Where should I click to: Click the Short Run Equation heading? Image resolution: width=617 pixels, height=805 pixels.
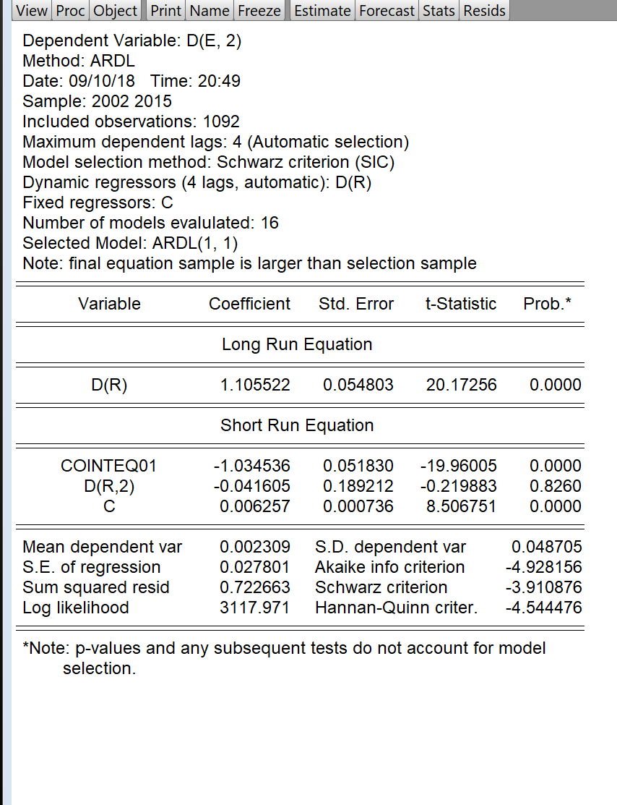click(x=297, y=425)
